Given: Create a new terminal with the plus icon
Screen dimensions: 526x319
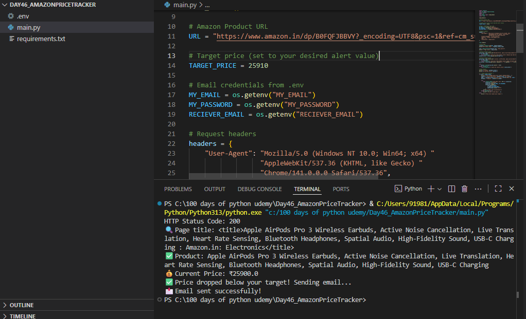Looking at the screenshot, I should coord(431,189).
